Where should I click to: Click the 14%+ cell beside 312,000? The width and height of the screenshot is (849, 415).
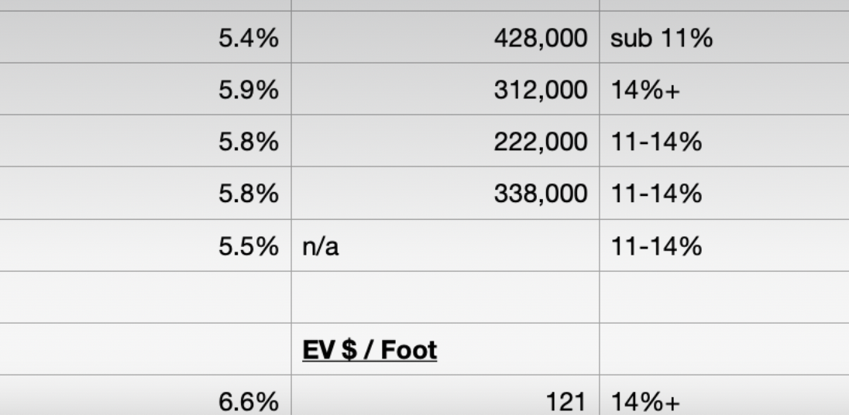click(x=724, y=89)
